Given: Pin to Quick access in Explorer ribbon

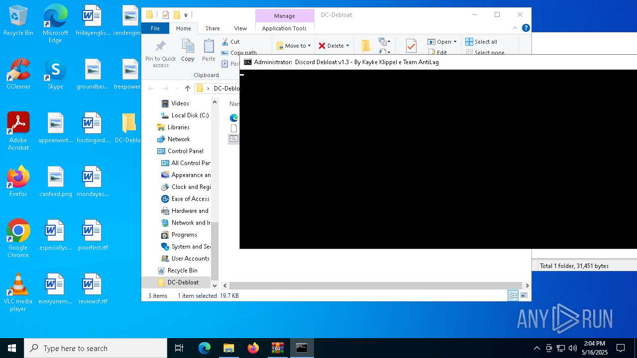Looking at the screenshot, I should [160, 54].
